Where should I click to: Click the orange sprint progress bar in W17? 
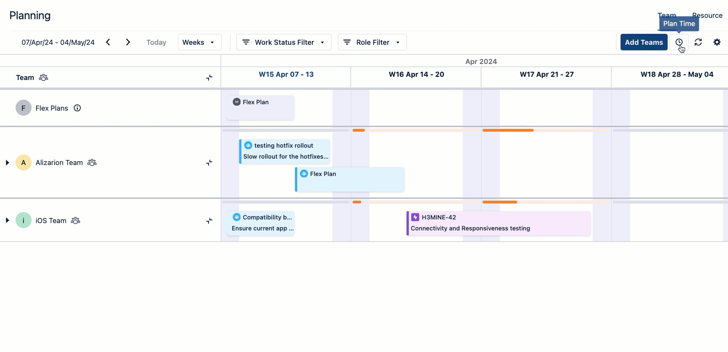[508, 130]
